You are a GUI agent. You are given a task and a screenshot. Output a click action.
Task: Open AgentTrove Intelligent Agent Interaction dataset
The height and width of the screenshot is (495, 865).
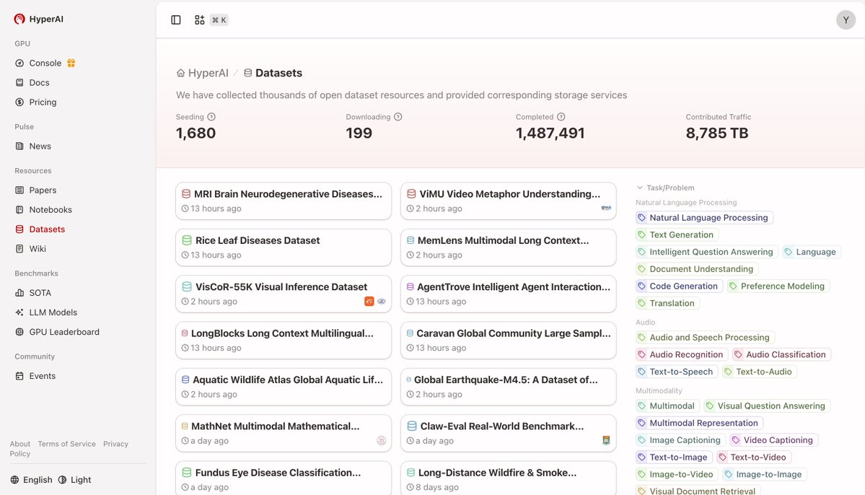click(508, 294)
